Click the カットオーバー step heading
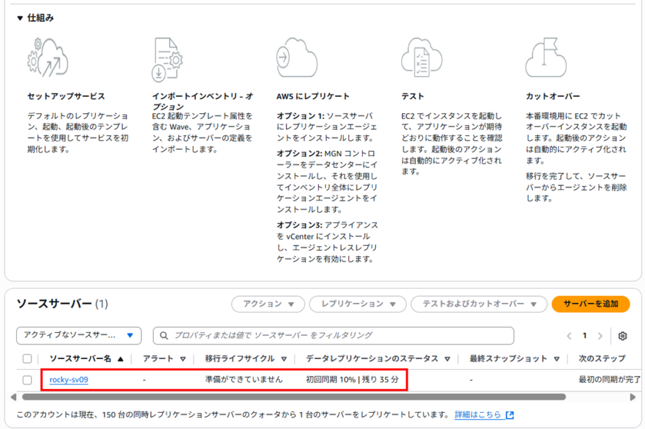The height and width of the screenshot is (429, 645). (x=553, y=96)
